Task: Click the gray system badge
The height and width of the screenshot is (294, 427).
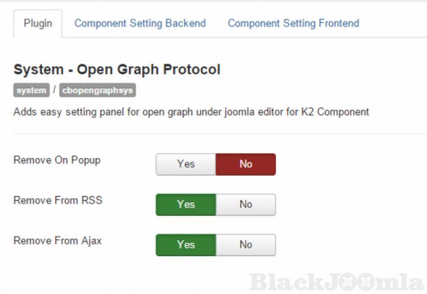Action: click(31, 90)
